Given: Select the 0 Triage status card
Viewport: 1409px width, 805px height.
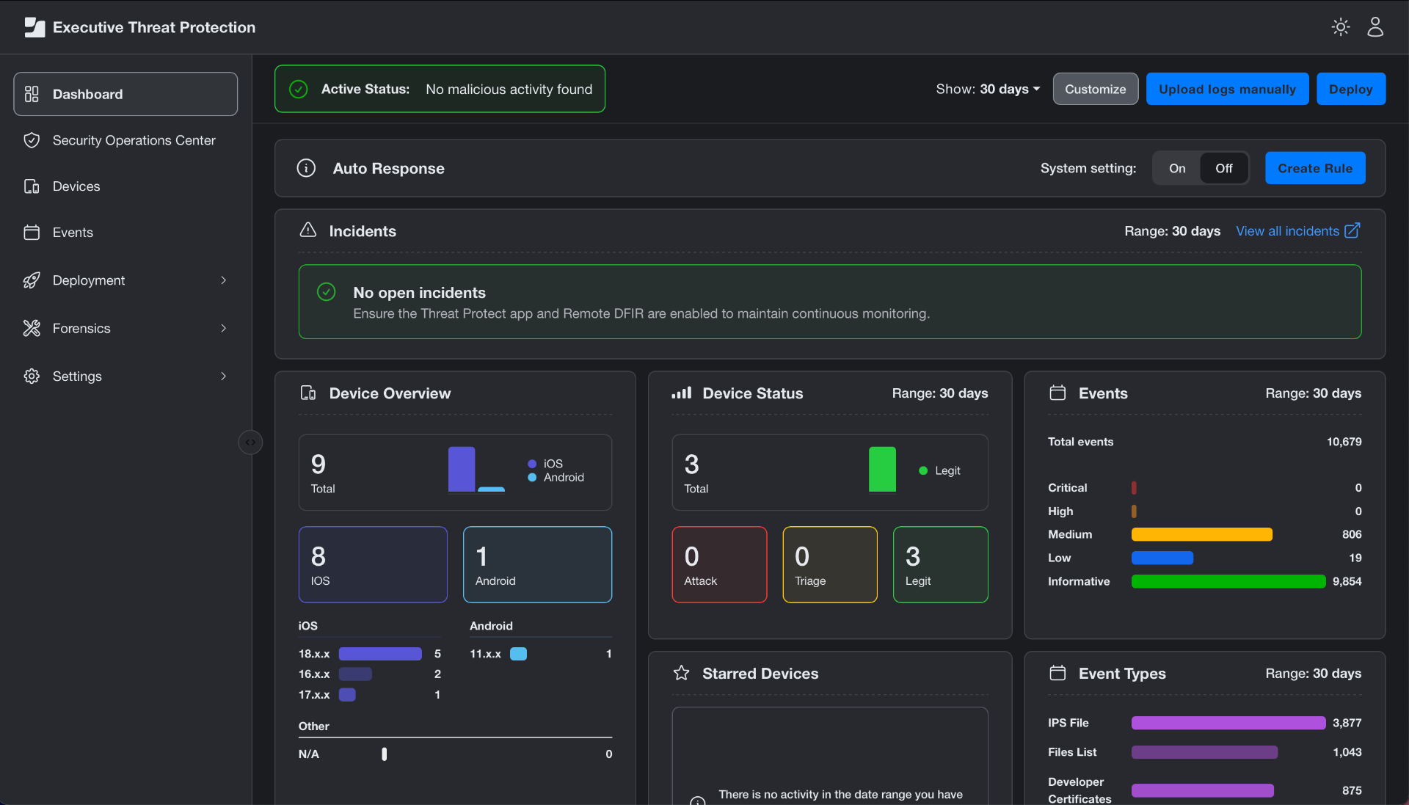Looking at the screenshot, I should click(x=830, y=564).
